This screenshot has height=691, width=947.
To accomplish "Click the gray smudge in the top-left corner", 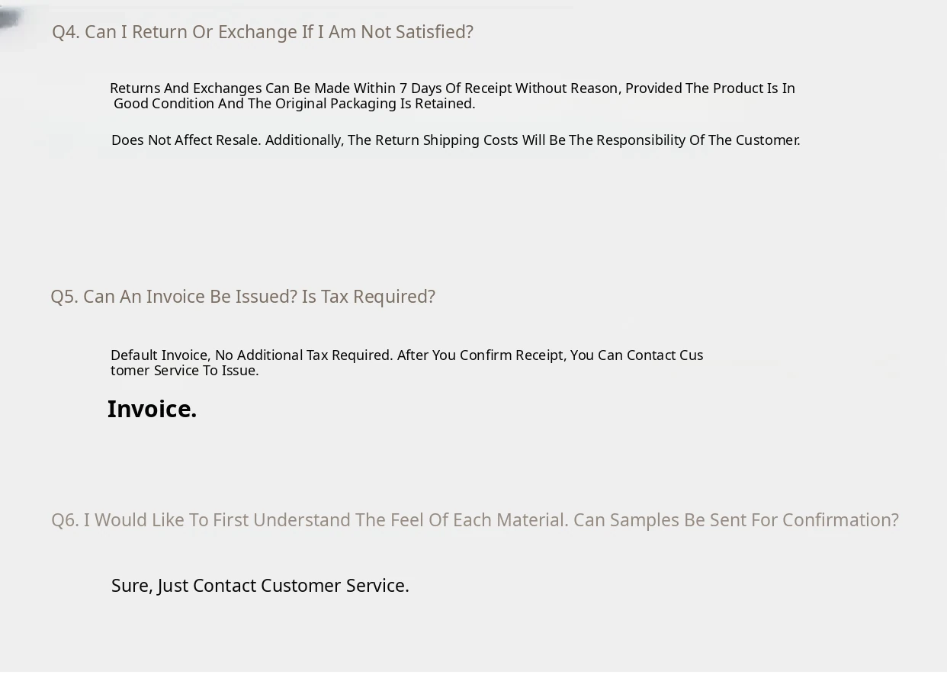I will 9,19.
